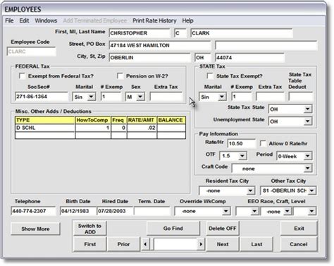This screenshot has width=334, height=266.
Task: Click the TYPE column header
Action: (45, 120)
